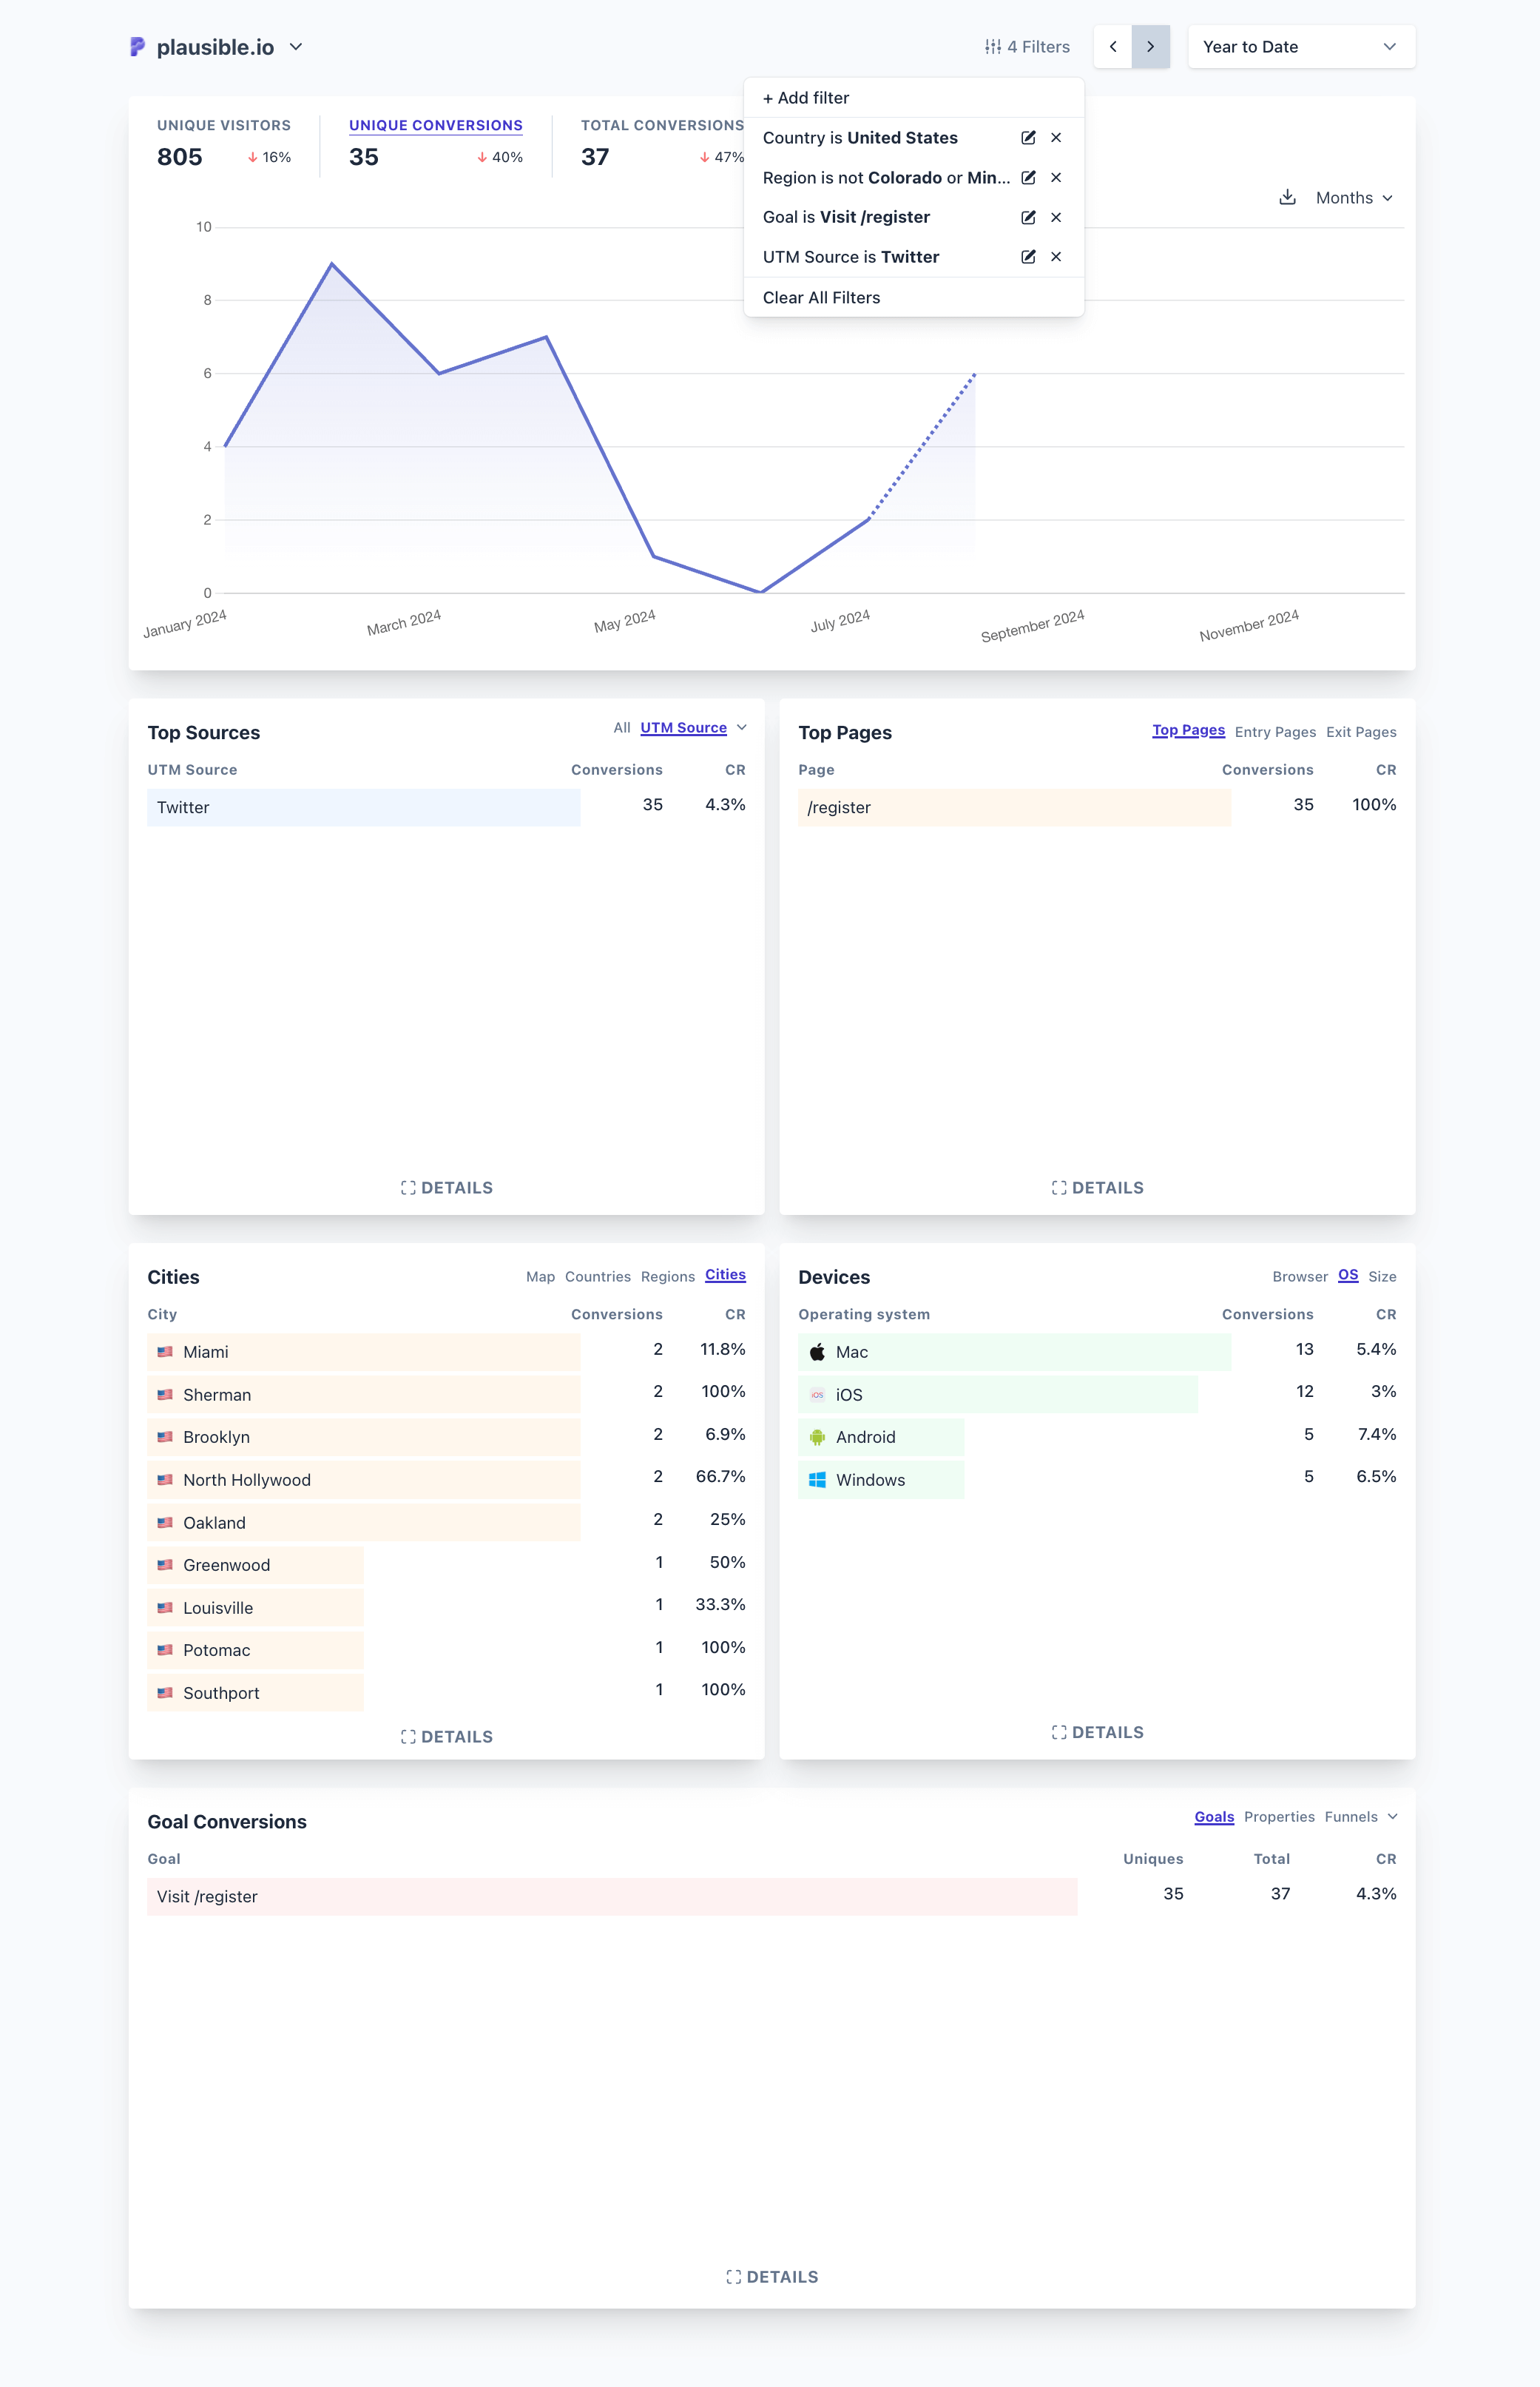The width and height of the screenshot is (1540, 2387).
Task: Add a new filter with Add filter
Action: click(806, 98)
